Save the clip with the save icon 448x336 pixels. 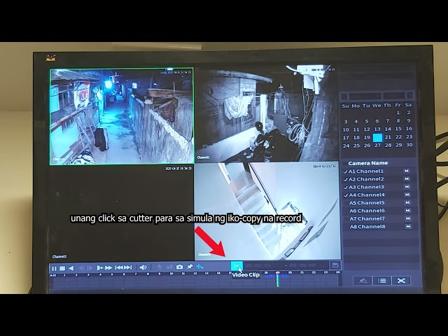(335, 265)
